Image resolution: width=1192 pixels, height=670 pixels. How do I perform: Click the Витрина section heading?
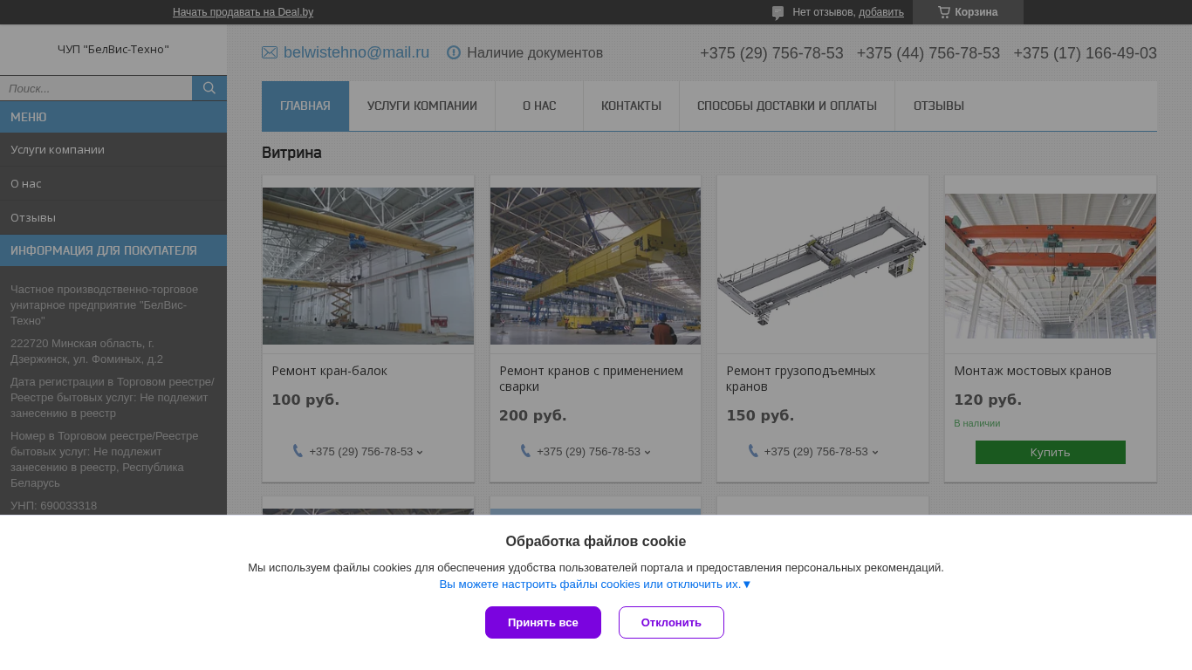tap(291, 154)
